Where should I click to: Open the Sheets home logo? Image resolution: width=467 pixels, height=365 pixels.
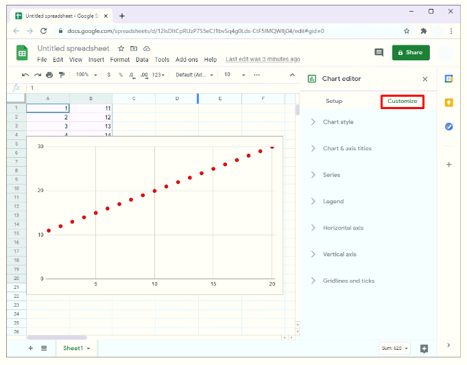(22, 53)
